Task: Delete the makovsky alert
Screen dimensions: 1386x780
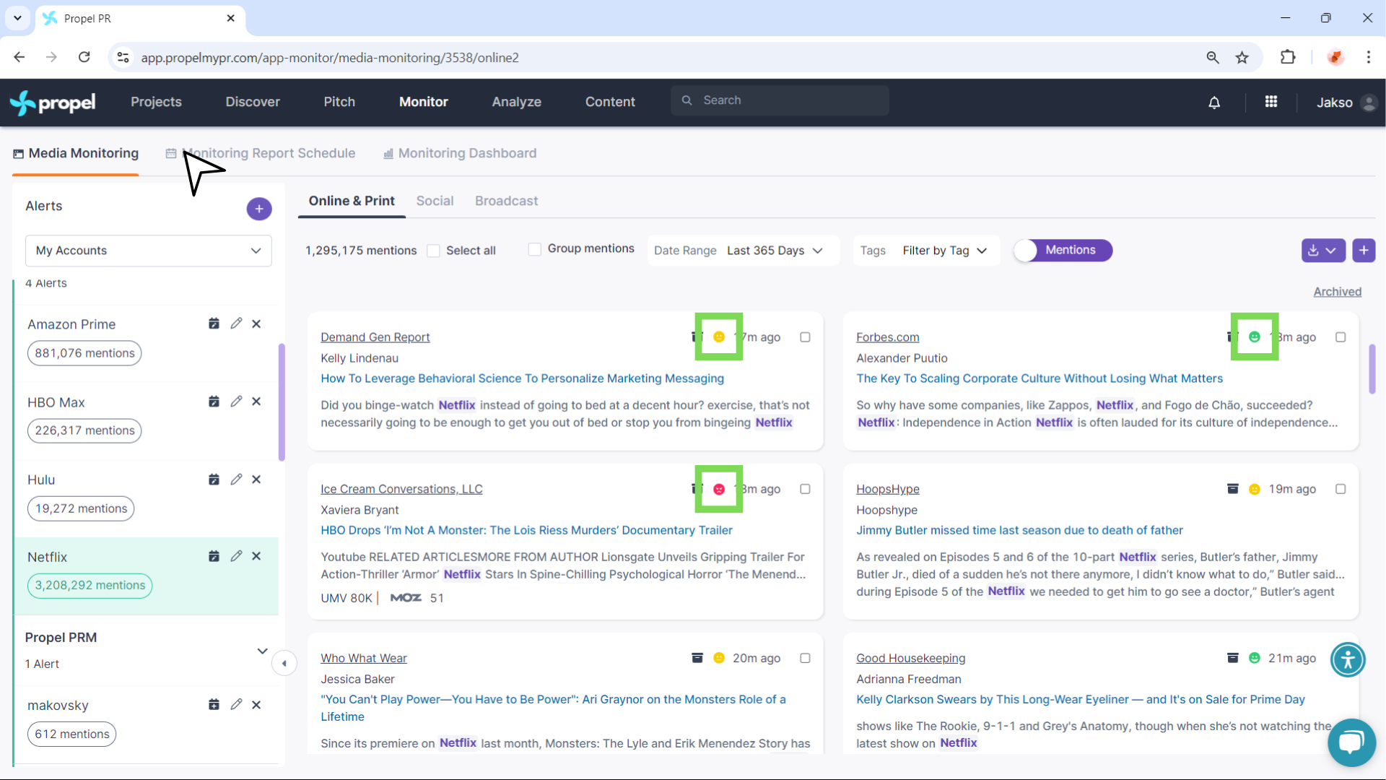Action: click(x=256, y=704)
